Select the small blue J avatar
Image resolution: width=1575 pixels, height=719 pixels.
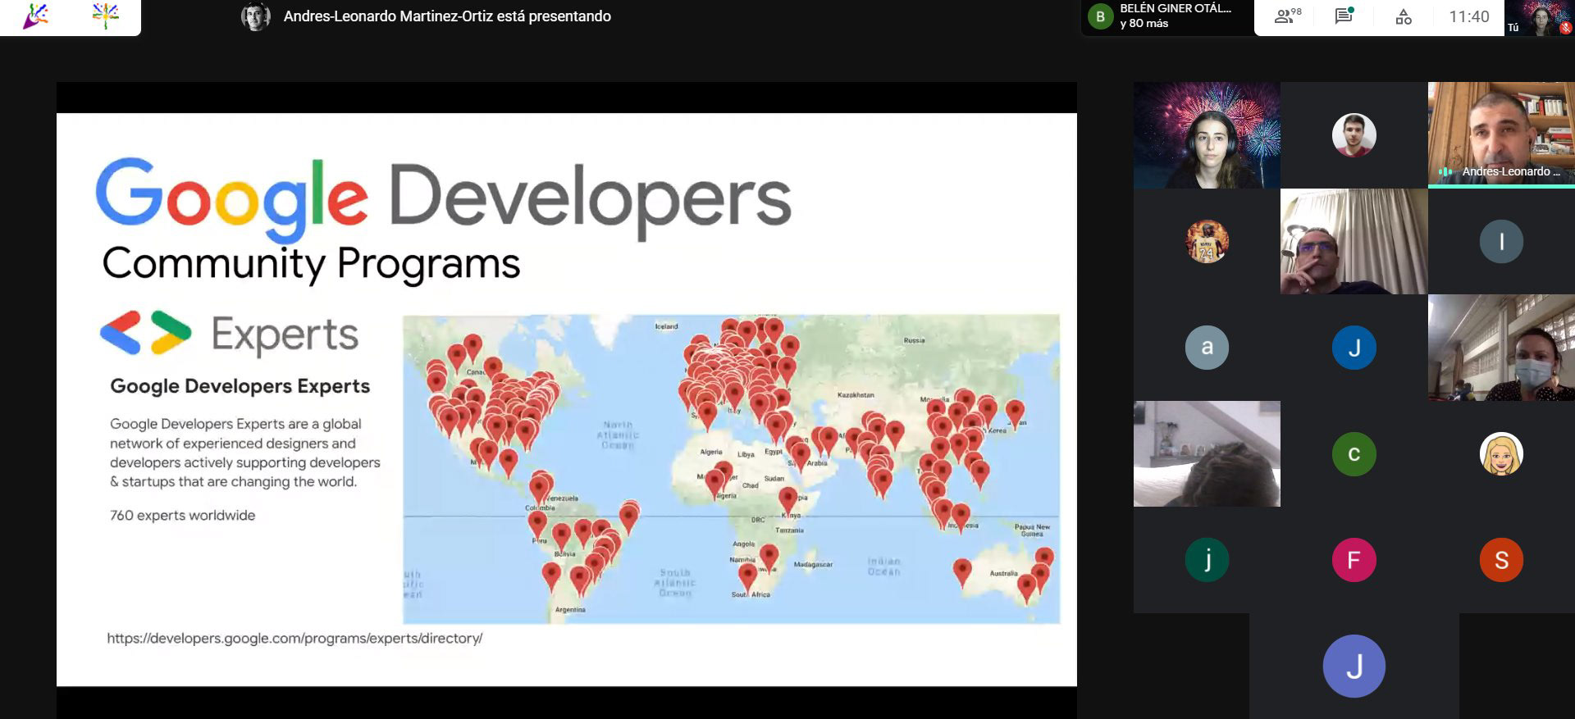[1354, 348]
